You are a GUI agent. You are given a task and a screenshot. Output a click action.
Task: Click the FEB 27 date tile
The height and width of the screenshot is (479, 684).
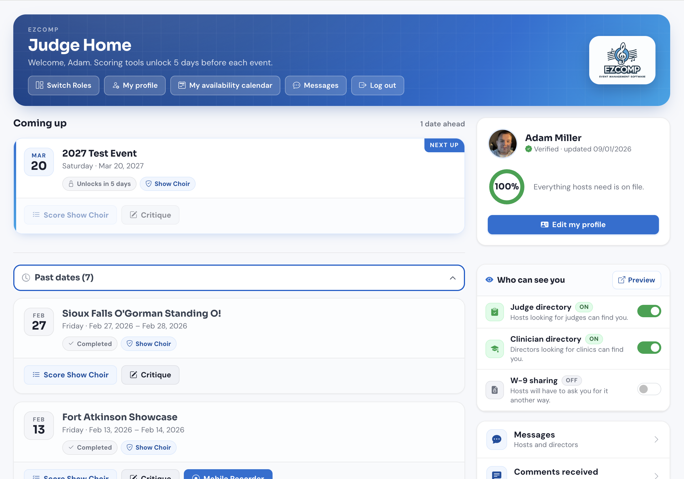pyautogui.click(x=39, y=322)
